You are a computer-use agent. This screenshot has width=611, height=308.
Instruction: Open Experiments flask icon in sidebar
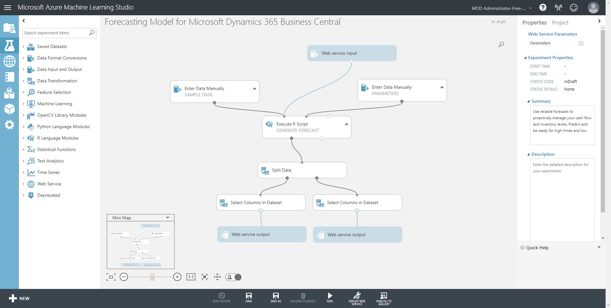(9, 45)
